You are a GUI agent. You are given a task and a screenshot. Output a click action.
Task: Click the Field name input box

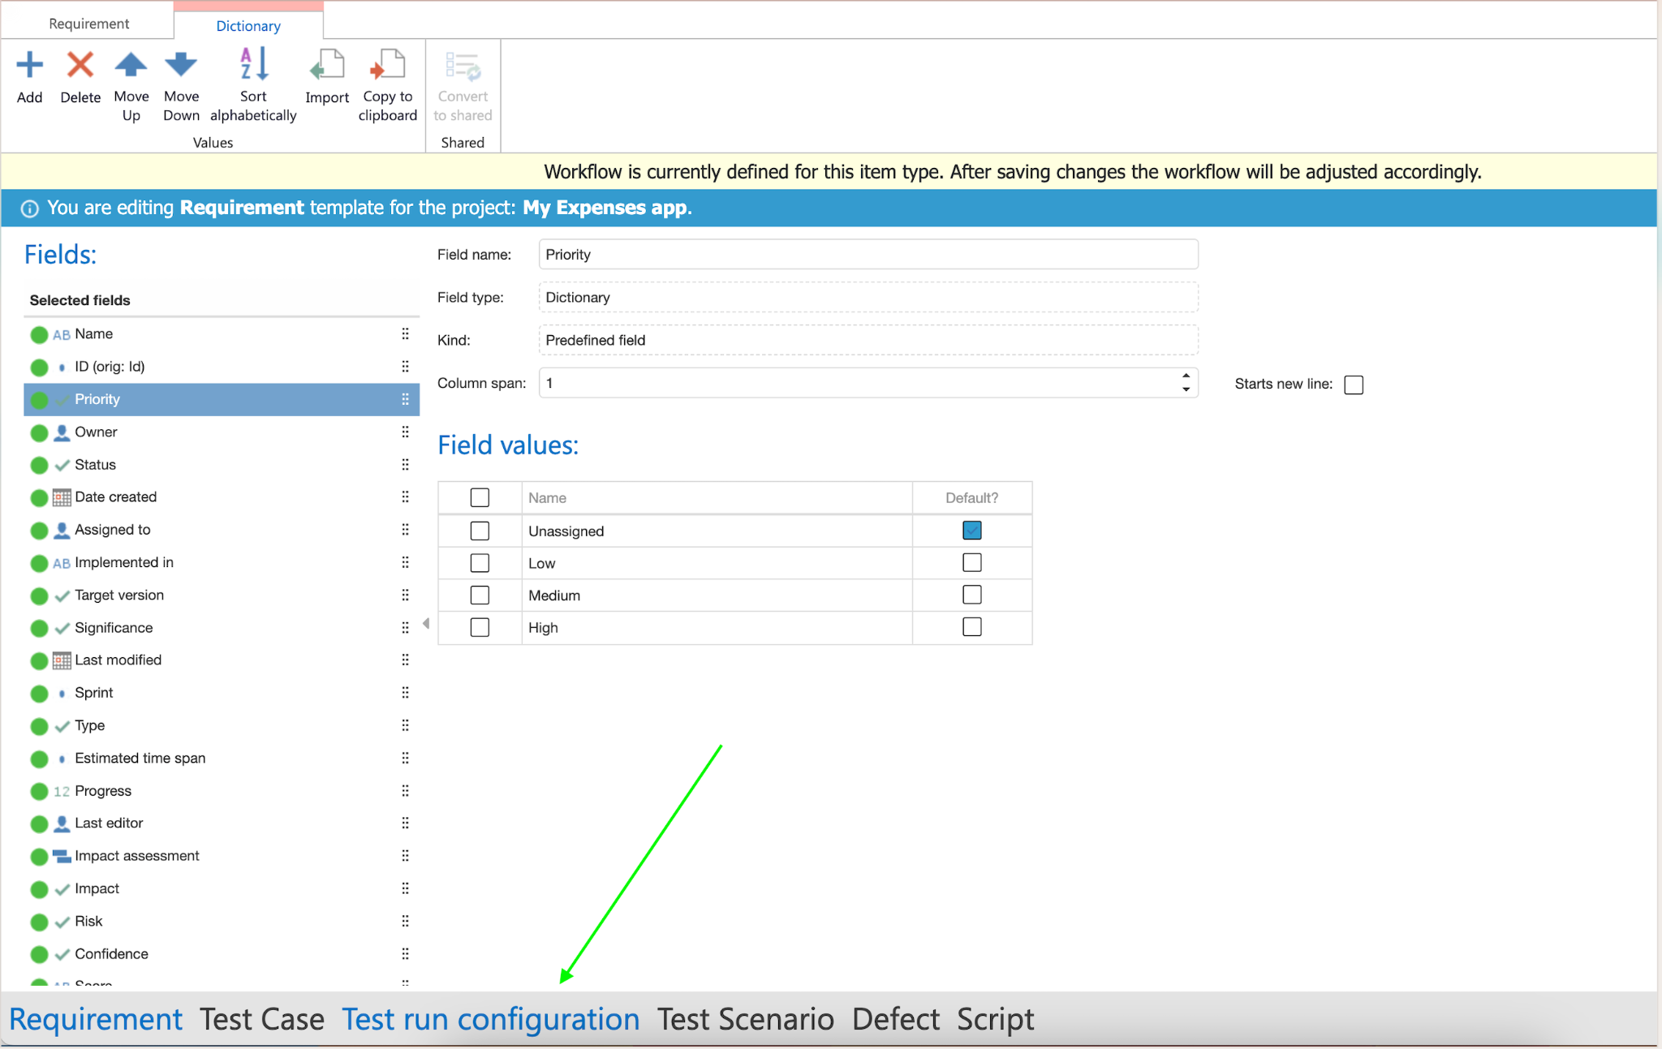tap(868, 255)
